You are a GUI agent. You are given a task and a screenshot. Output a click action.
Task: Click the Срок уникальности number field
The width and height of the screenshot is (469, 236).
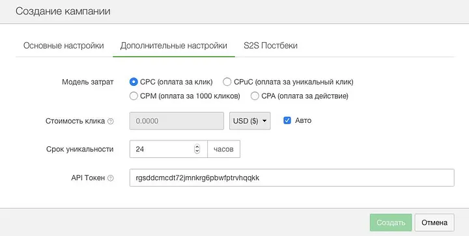[169, 149]
